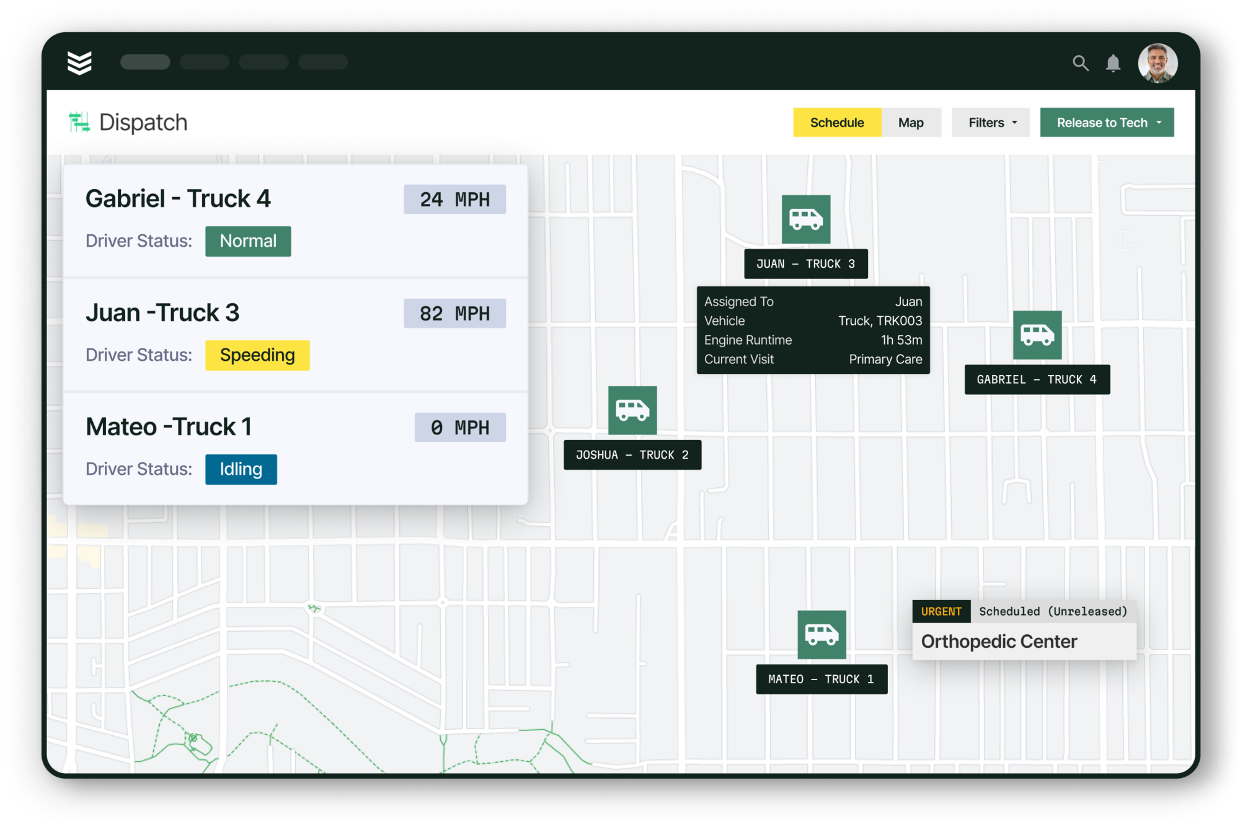
Task: Select the Schedule tab
Action: tap(836, 122)
